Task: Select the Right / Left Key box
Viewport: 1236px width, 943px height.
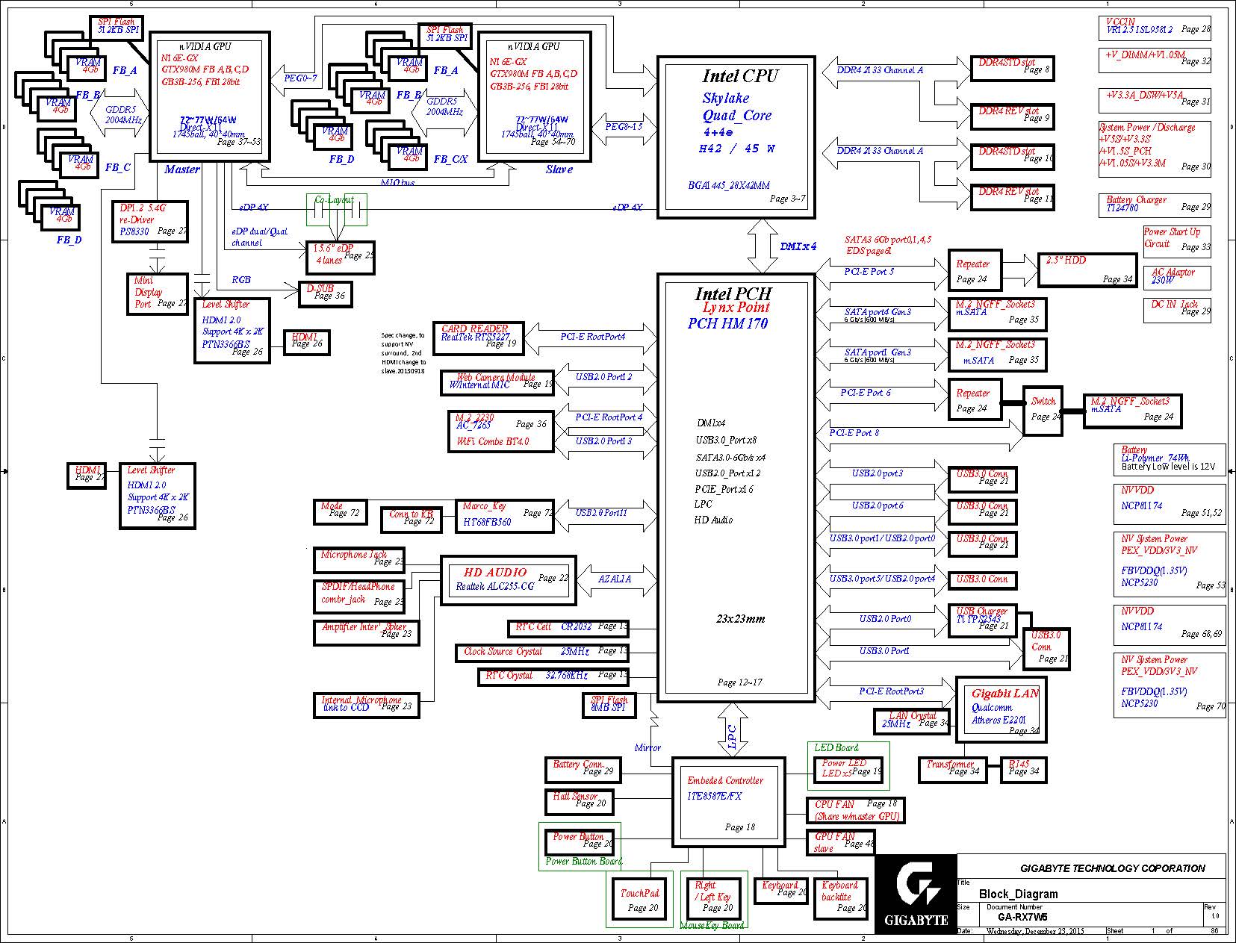Action: coord(714,900)
